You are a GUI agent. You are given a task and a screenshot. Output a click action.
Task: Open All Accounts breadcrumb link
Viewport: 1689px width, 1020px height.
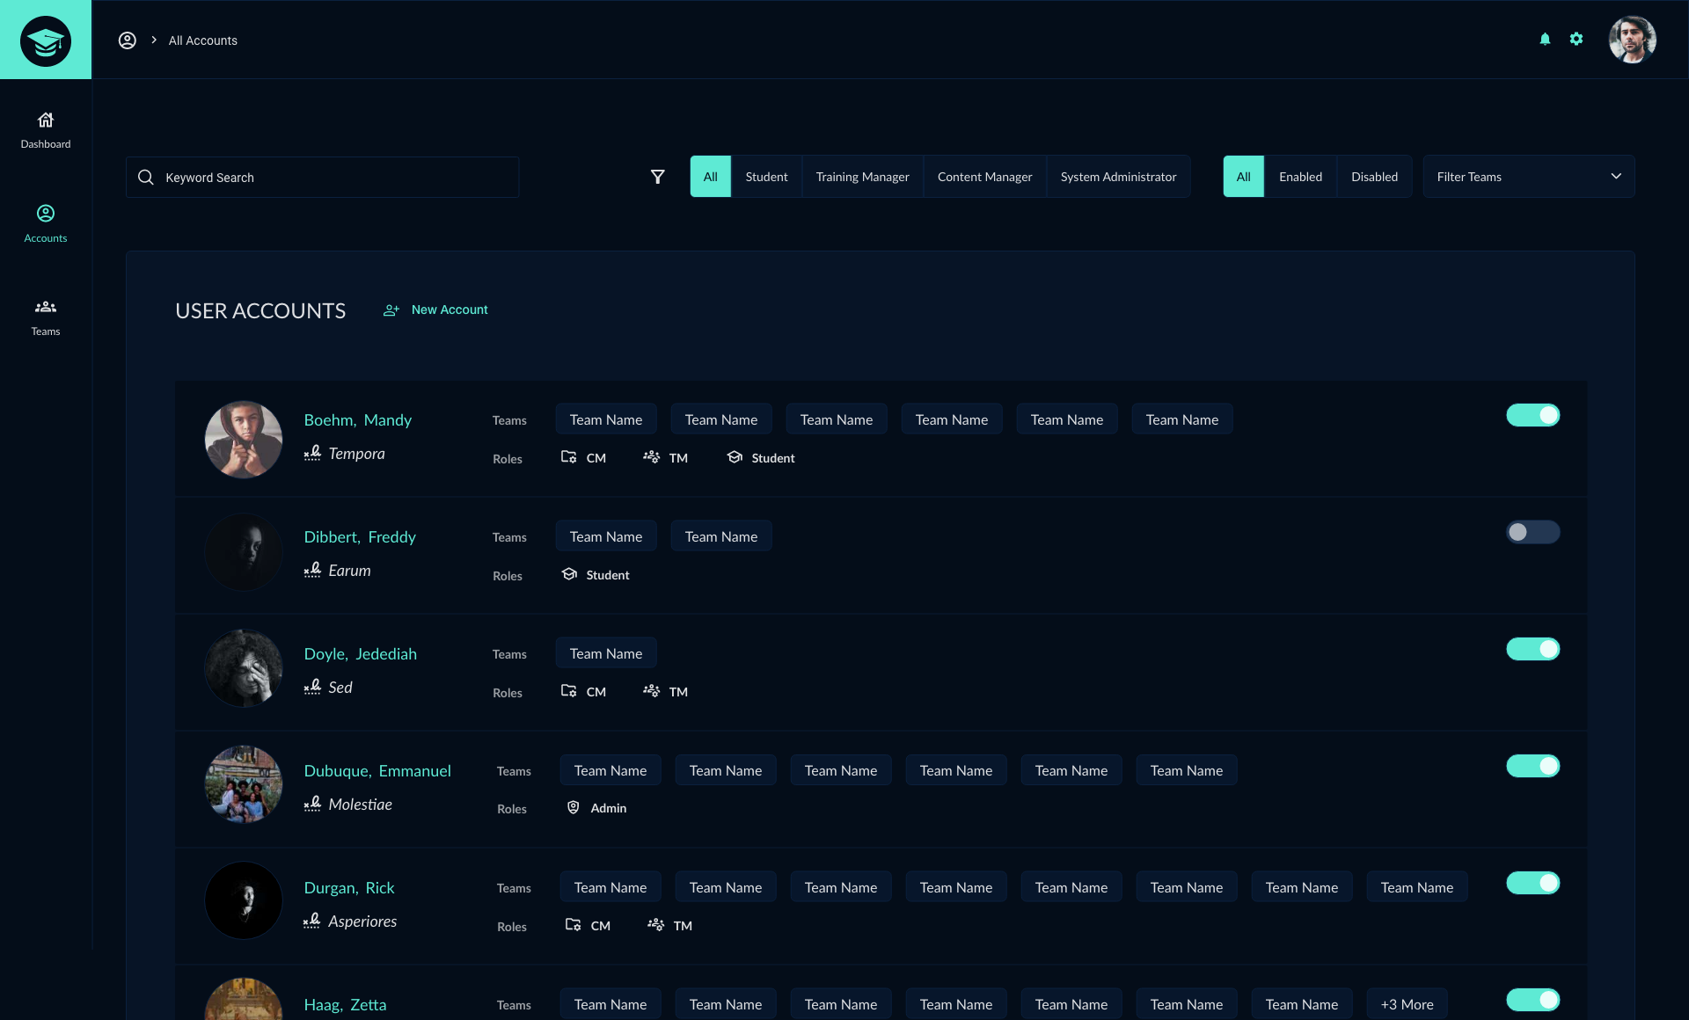[x=203, y=40]
